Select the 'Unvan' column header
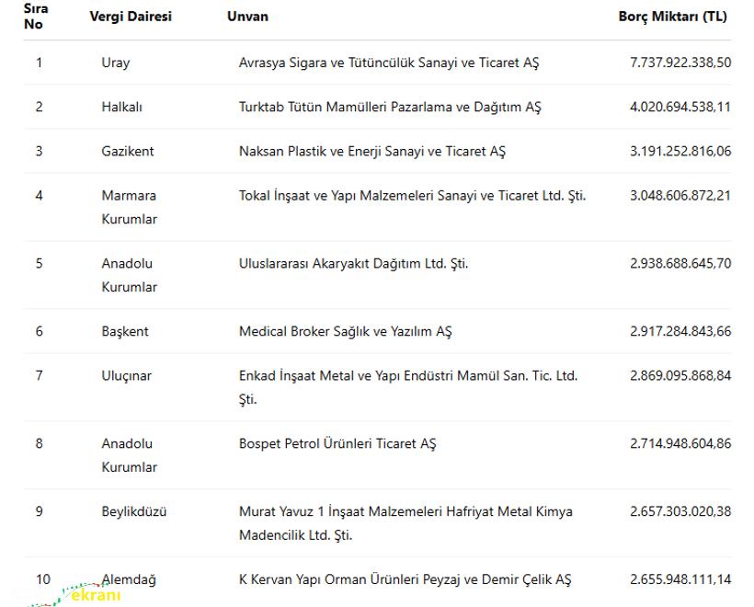This screenshot has height=607, width=754. 247,17
